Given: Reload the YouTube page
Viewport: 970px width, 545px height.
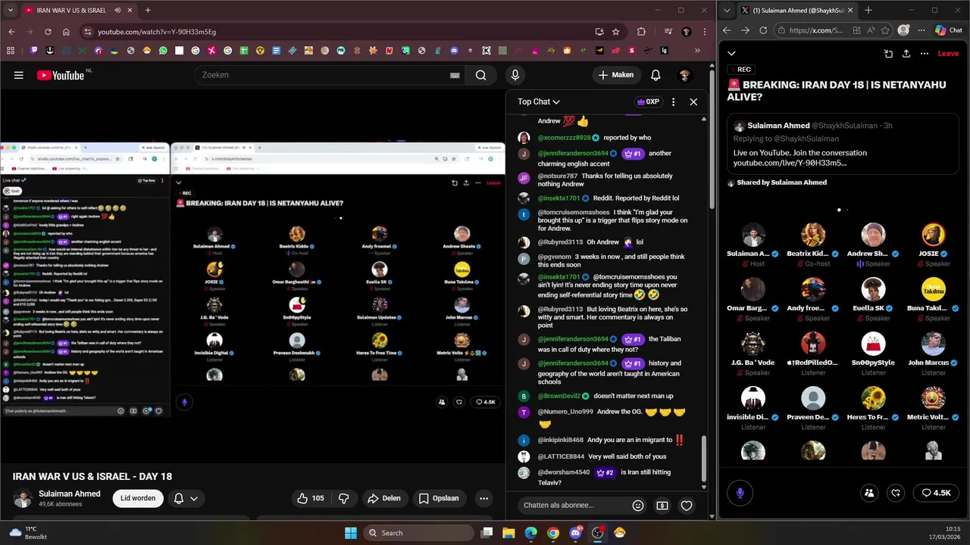Looking at the screenshot, I should [x=48, y=32].
